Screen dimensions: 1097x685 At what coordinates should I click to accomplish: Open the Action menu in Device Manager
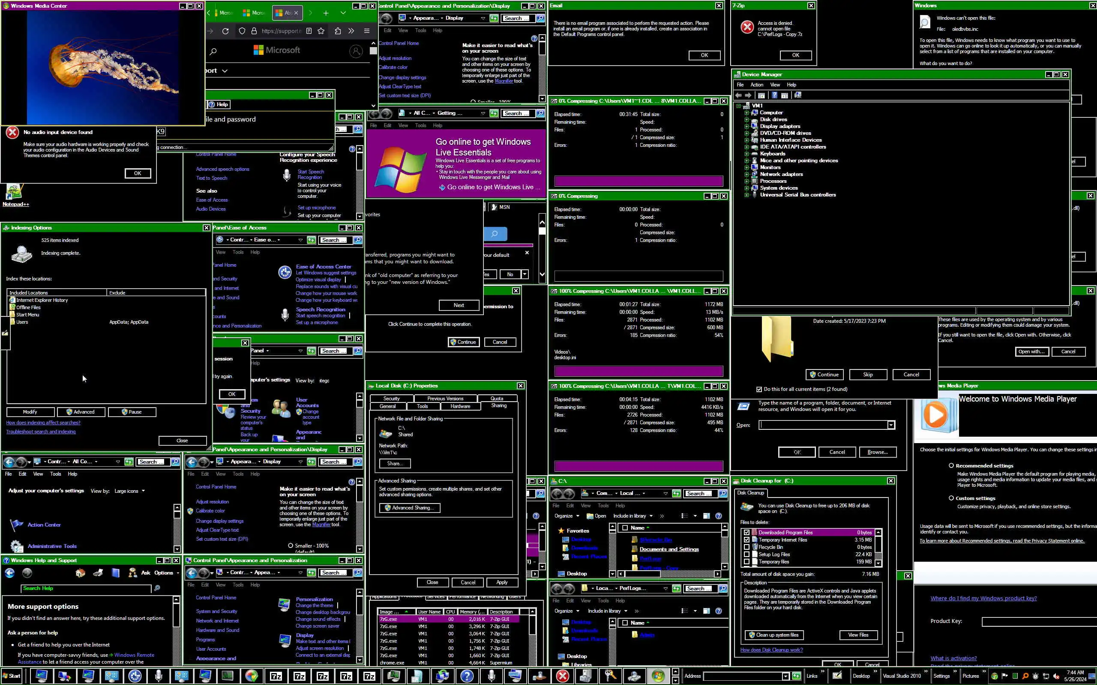tap(757, 85)
